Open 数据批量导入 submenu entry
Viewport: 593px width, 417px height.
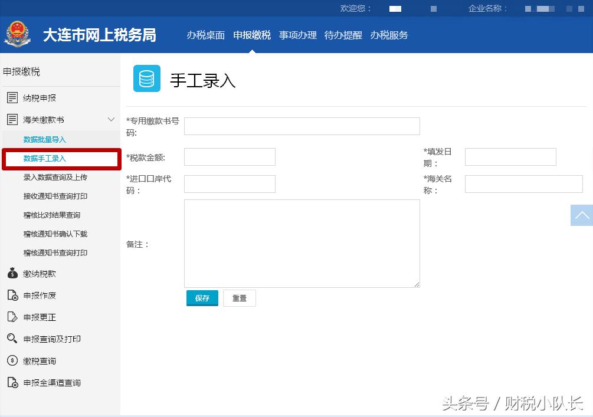pos(46,139)
